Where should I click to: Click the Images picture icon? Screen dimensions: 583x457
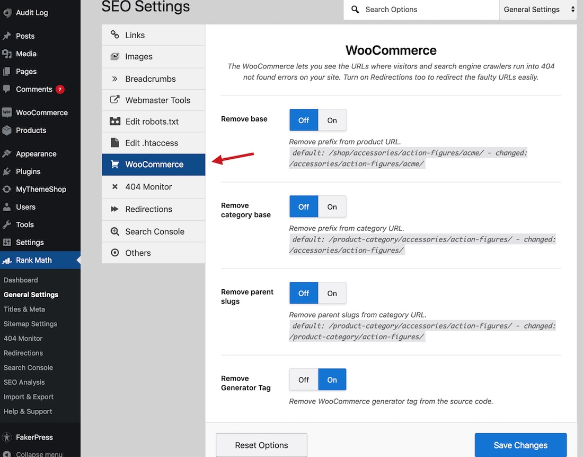114,57
